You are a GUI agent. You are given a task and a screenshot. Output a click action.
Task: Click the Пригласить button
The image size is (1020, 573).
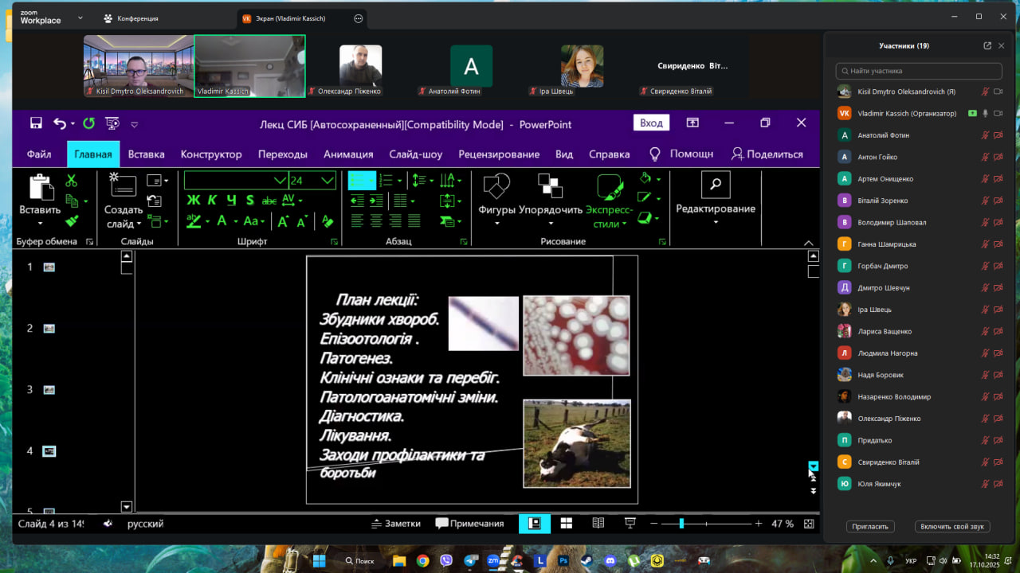(x=870, y=527)
